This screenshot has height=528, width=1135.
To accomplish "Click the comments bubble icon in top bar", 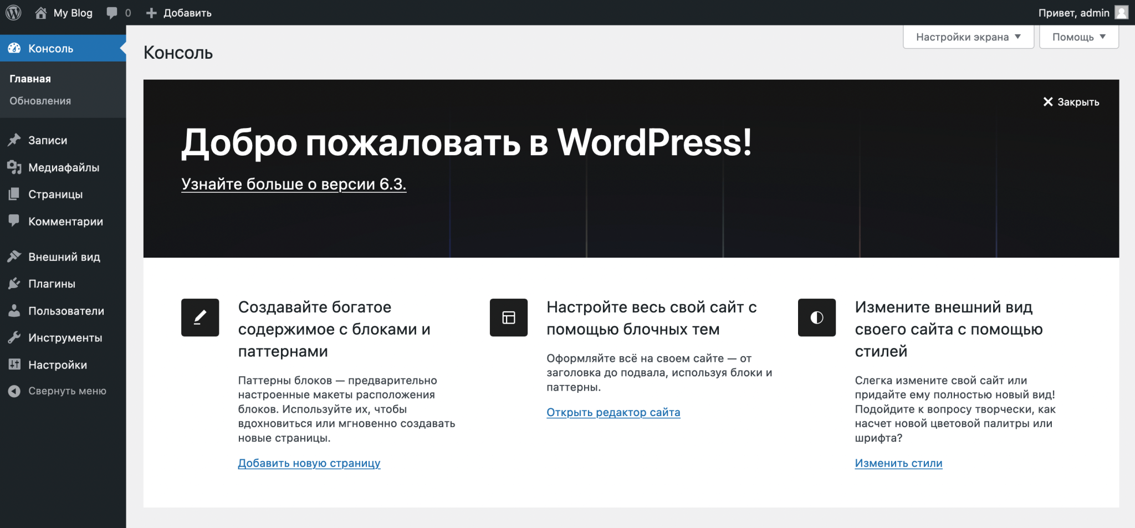I will [111, 12].
